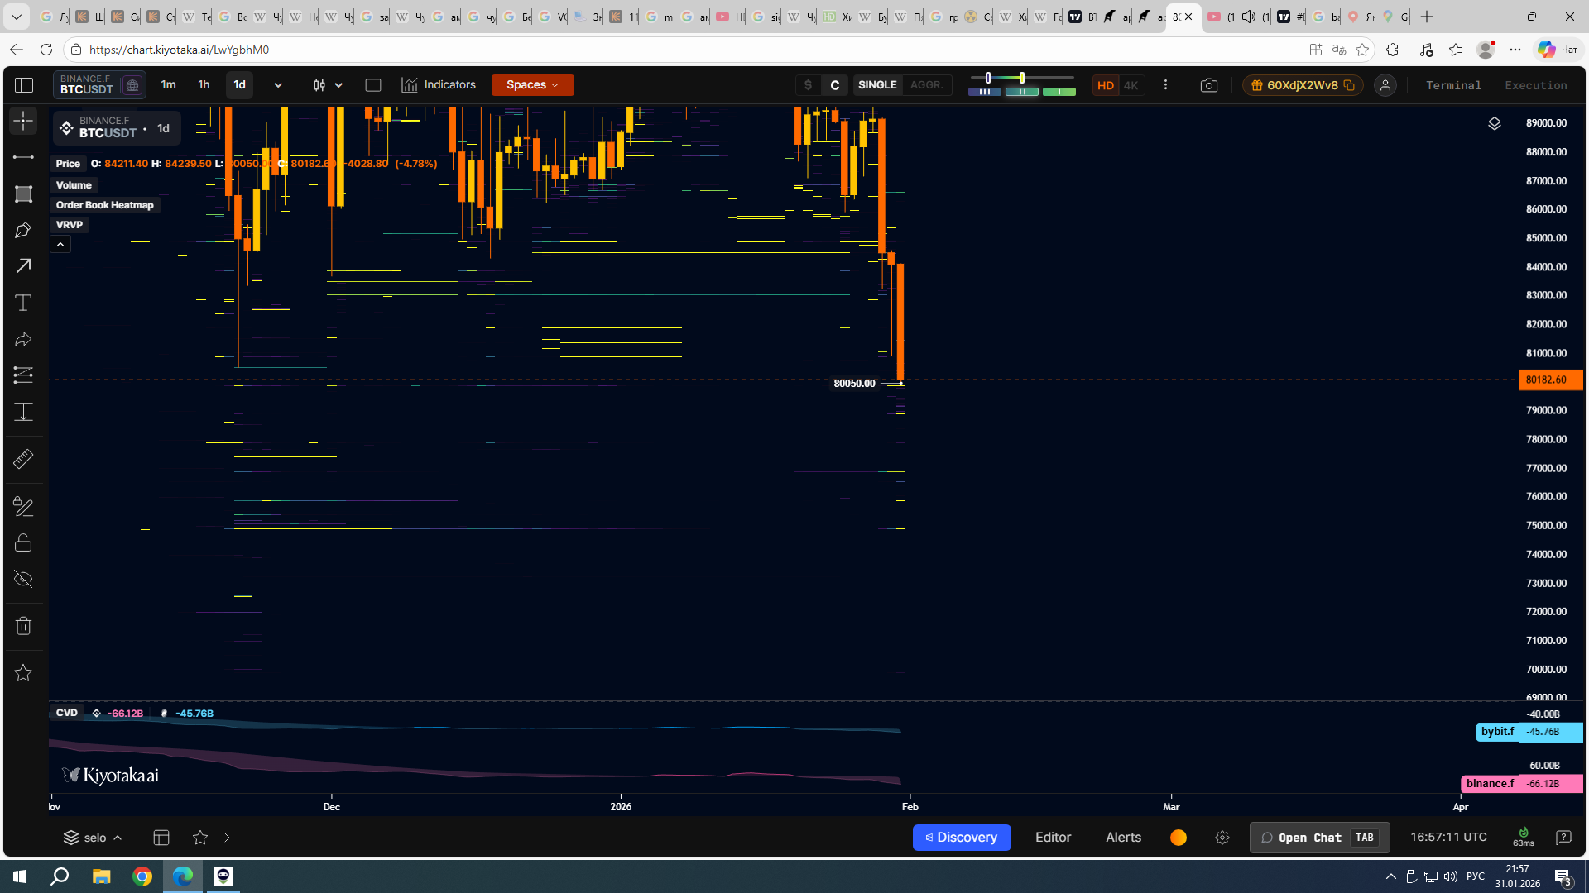Toggle 4K heatmap resolution
Image resolution: width=1589 pixels, height=893 pixels.
pos(1131,85)
